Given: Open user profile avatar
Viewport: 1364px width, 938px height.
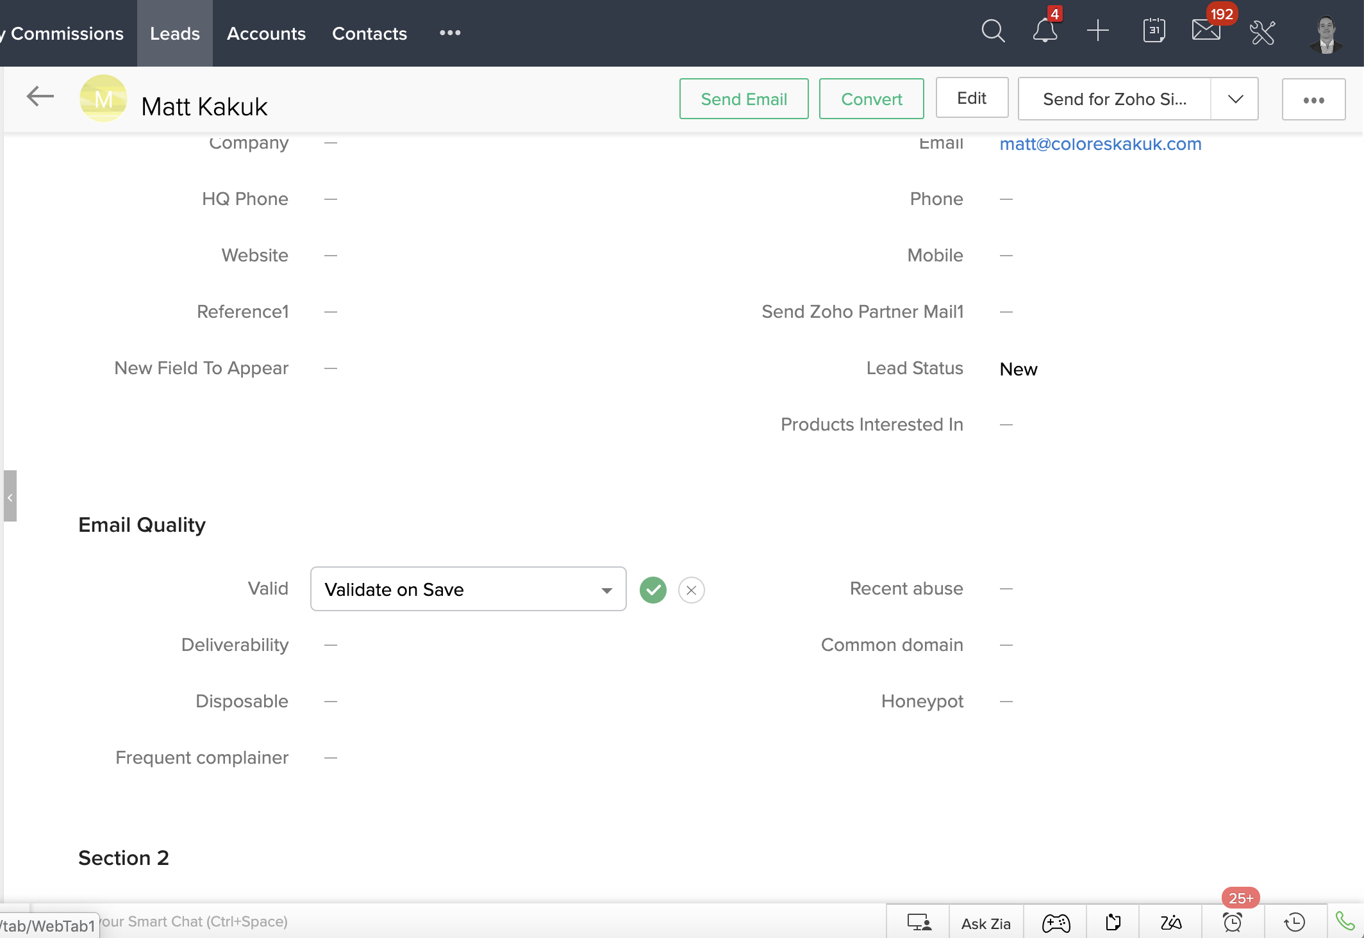Looking at the screenshot, I should tap(1326, 33).
